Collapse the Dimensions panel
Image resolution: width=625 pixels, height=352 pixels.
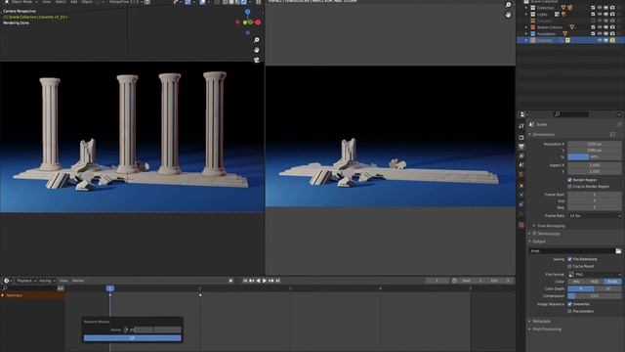click(530, 135)
